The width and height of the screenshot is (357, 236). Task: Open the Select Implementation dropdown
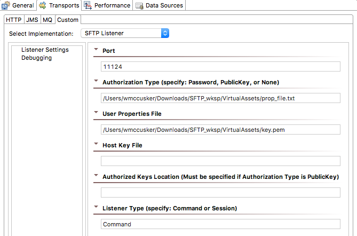[125, 33]
